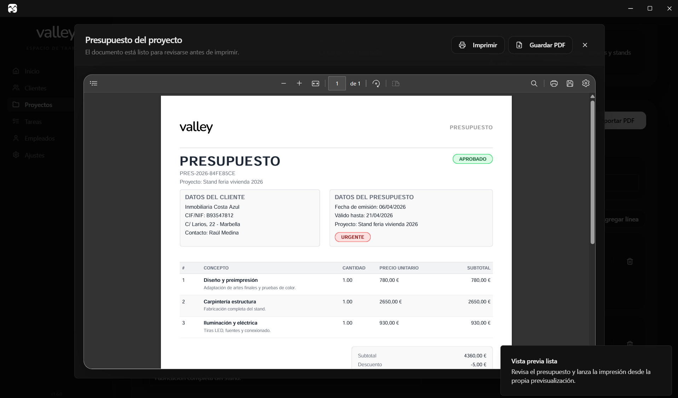Open PDF viewer settings gear
The width and height of the screenshot is (678, 398).
tap(586, 83)
